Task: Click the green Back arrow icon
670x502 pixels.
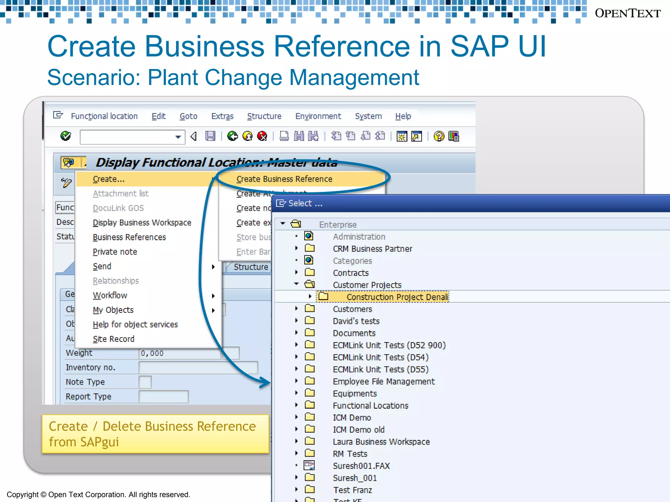Action: pyautogui.click(x=233, y=136)
